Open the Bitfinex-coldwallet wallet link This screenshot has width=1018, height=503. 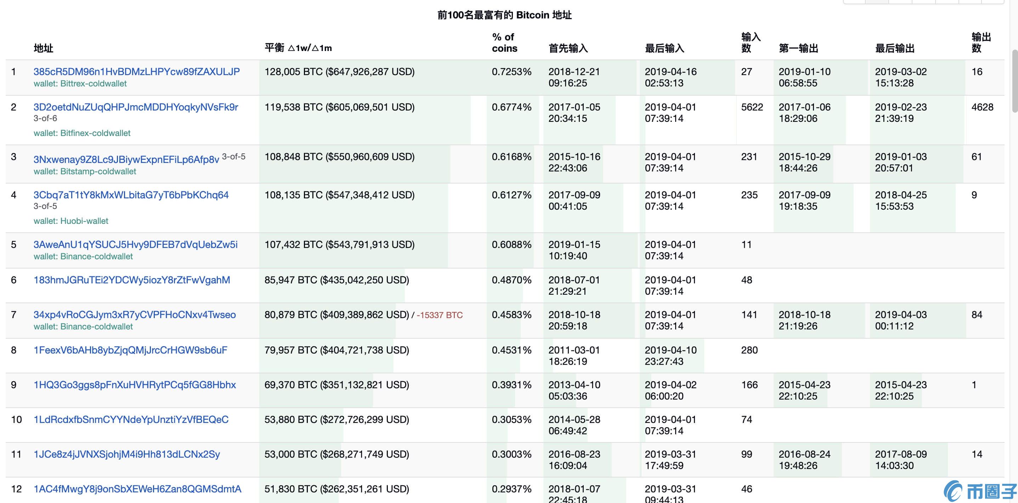tap(82, 133)
